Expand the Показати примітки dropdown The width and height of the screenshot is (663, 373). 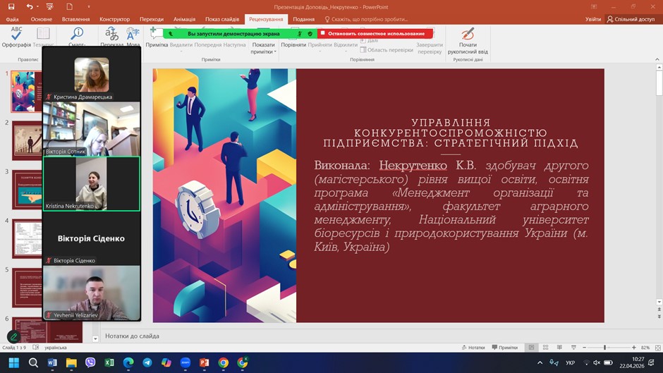pos(263,48)
